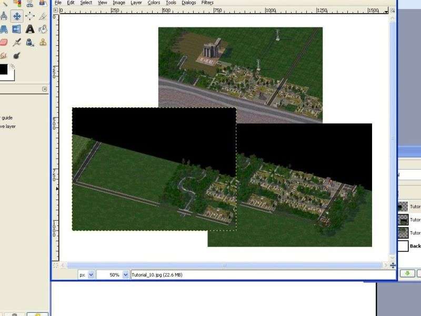Select the Text tool
Viewport: 421px width, 316px height.
pyautogui.click(x=30, y=29)
